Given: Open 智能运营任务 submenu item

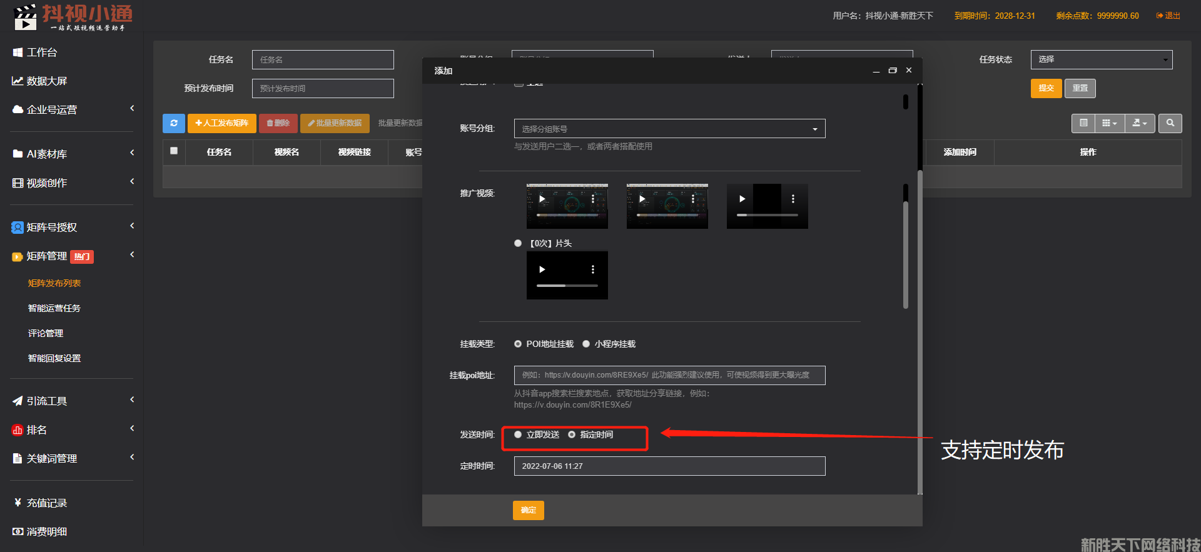Looking at the screenshot, I should pos(54,308).
